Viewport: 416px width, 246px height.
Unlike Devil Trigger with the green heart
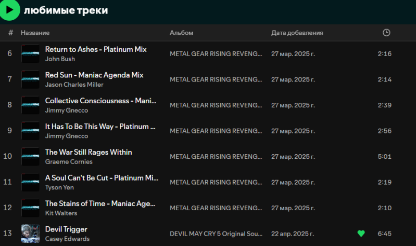(361, 234)
